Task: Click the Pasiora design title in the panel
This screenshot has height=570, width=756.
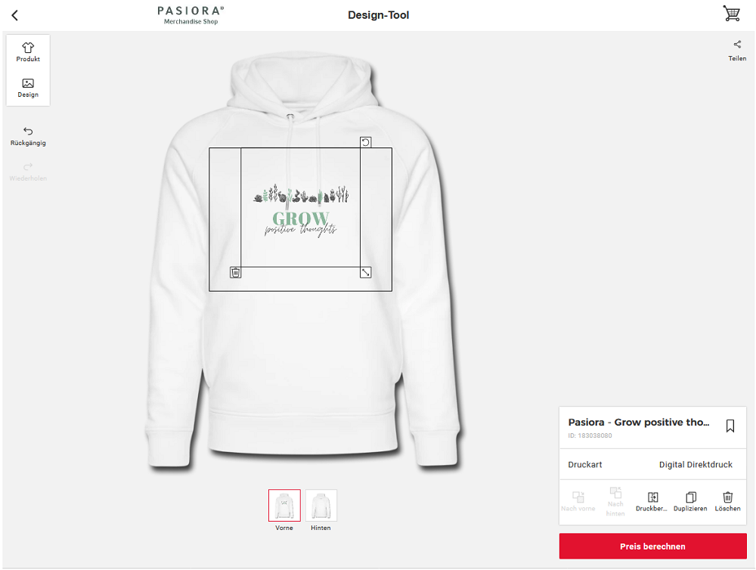Action: pyautogui.click(x=638, y=423)
